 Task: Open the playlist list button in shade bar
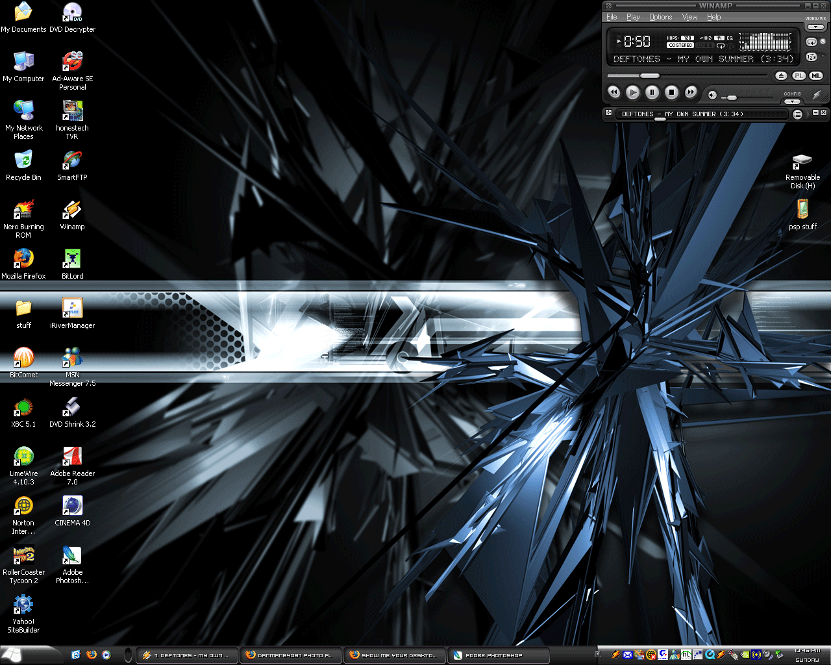(x=797, y=114)
